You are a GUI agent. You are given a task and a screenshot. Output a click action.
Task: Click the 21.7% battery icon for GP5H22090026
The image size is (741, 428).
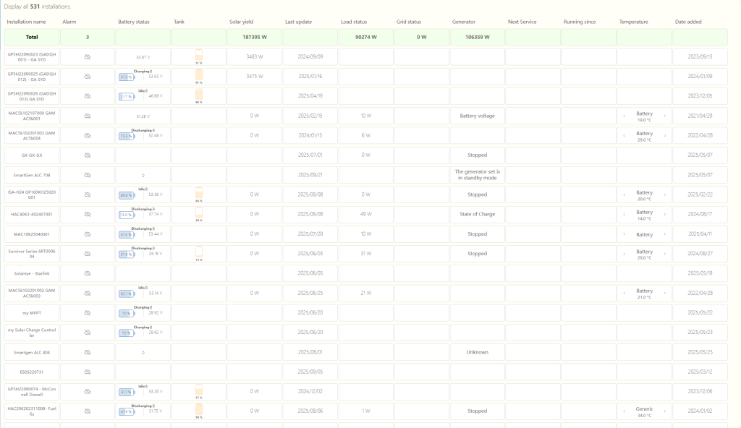(x=126, y=96)
